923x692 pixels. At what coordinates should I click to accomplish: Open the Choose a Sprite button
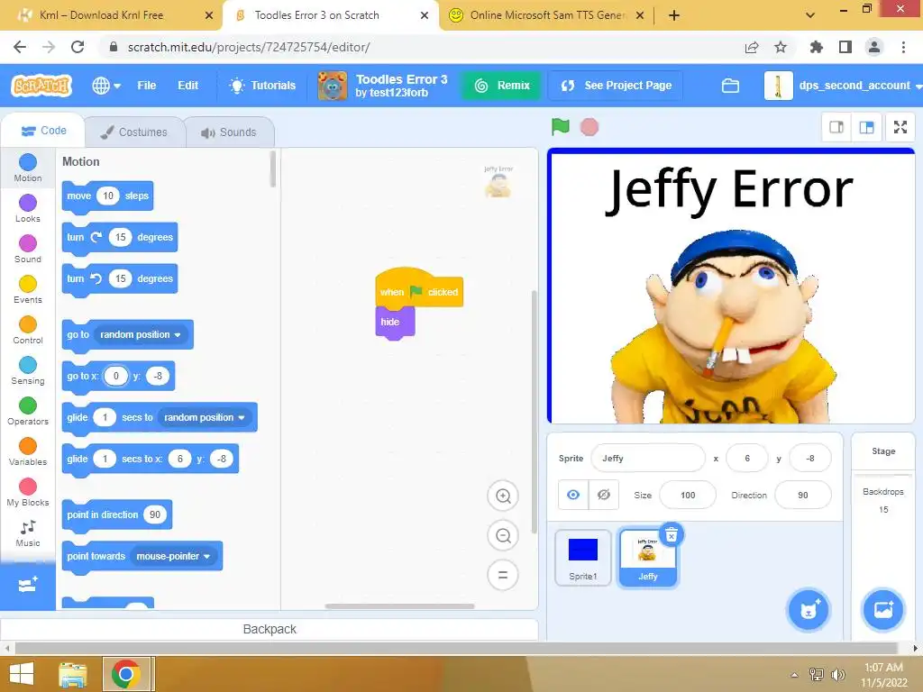(809, 610)
